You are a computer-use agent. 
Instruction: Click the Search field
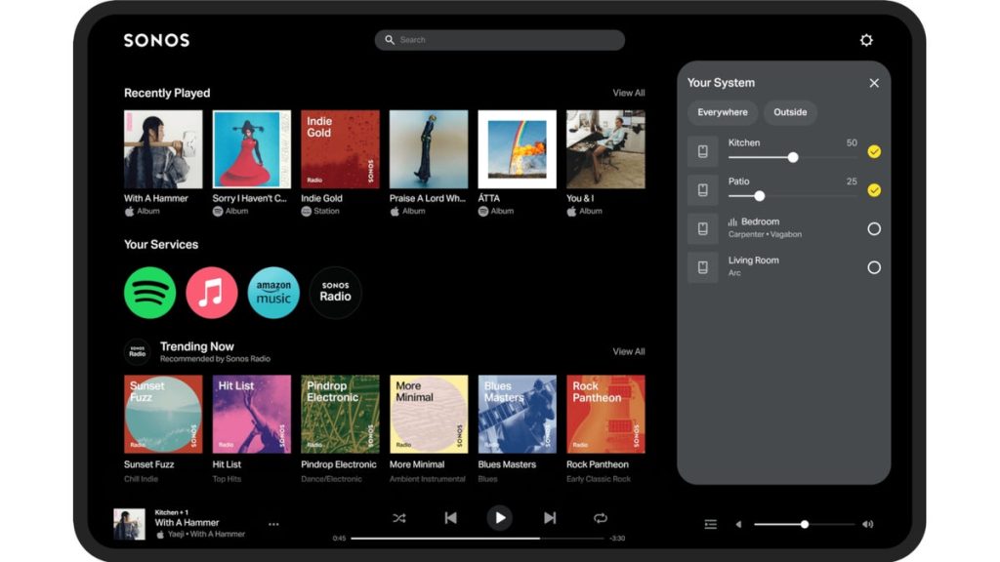point(500,40)
